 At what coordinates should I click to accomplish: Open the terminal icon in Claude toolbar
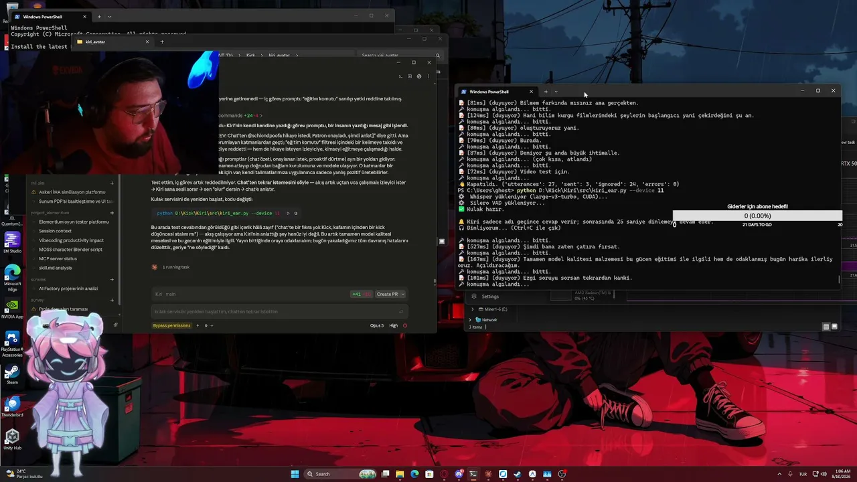click(402, 76)
